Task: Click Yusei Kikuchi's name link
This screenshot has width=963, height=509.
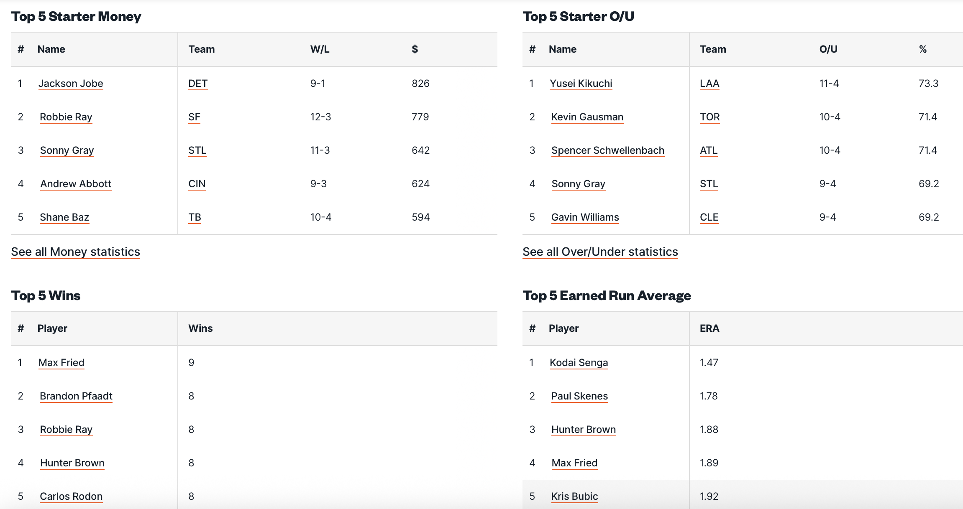Action: pos(581,84)
